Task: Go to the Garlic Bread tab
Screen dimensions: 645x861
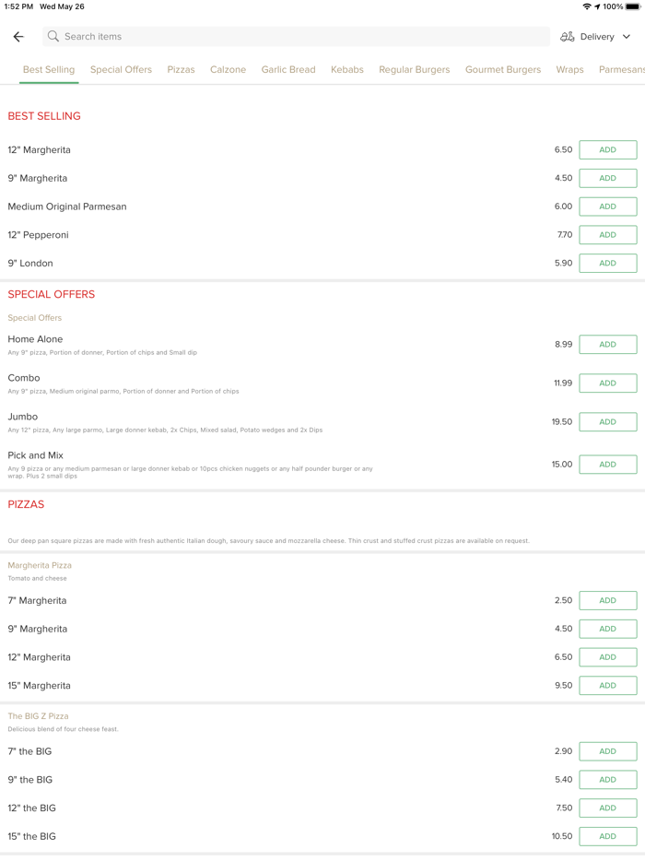Action: [288, 69]
